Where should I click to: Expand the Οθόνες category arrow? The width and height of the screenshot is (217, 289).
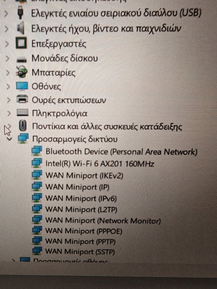coord(8,86)
